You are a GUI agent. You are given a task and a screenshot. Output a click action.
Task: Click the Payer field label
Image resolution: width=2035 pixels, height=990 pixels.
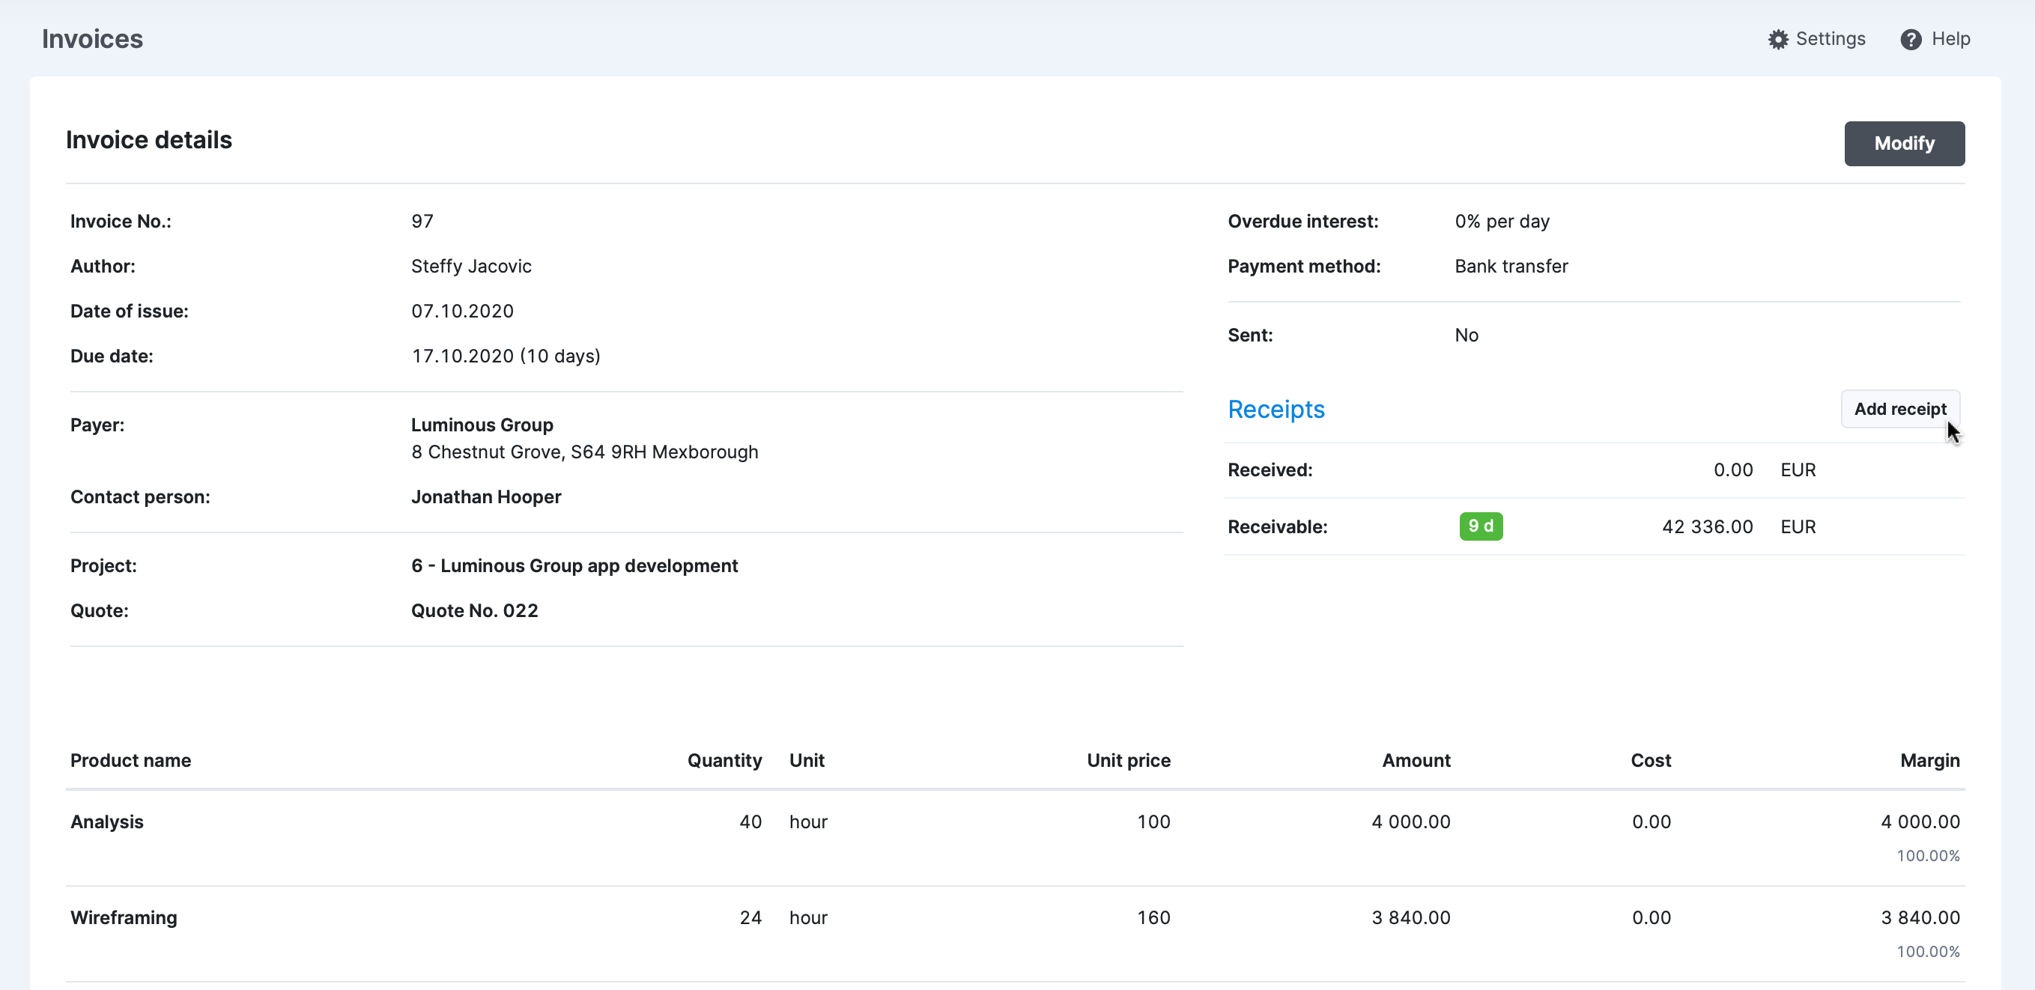97,425
